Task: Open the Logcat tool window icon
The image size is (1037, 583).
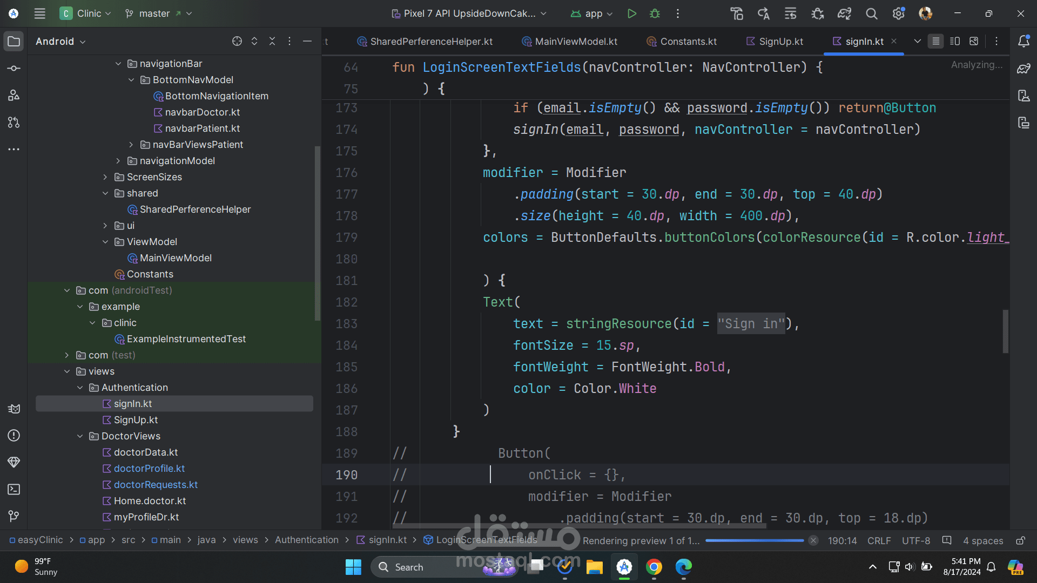Action: coord(14,409)
